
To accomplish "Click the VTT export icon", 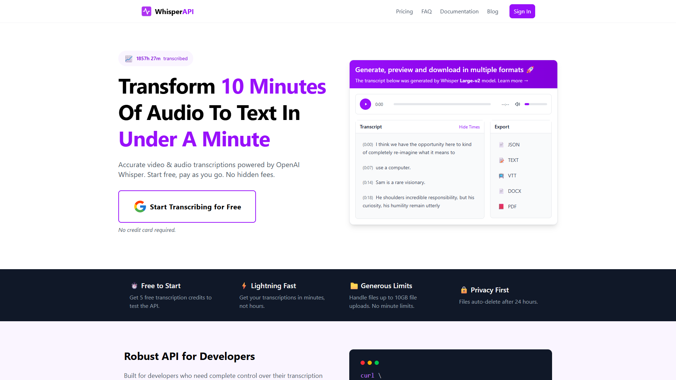I will click(501, 176).
